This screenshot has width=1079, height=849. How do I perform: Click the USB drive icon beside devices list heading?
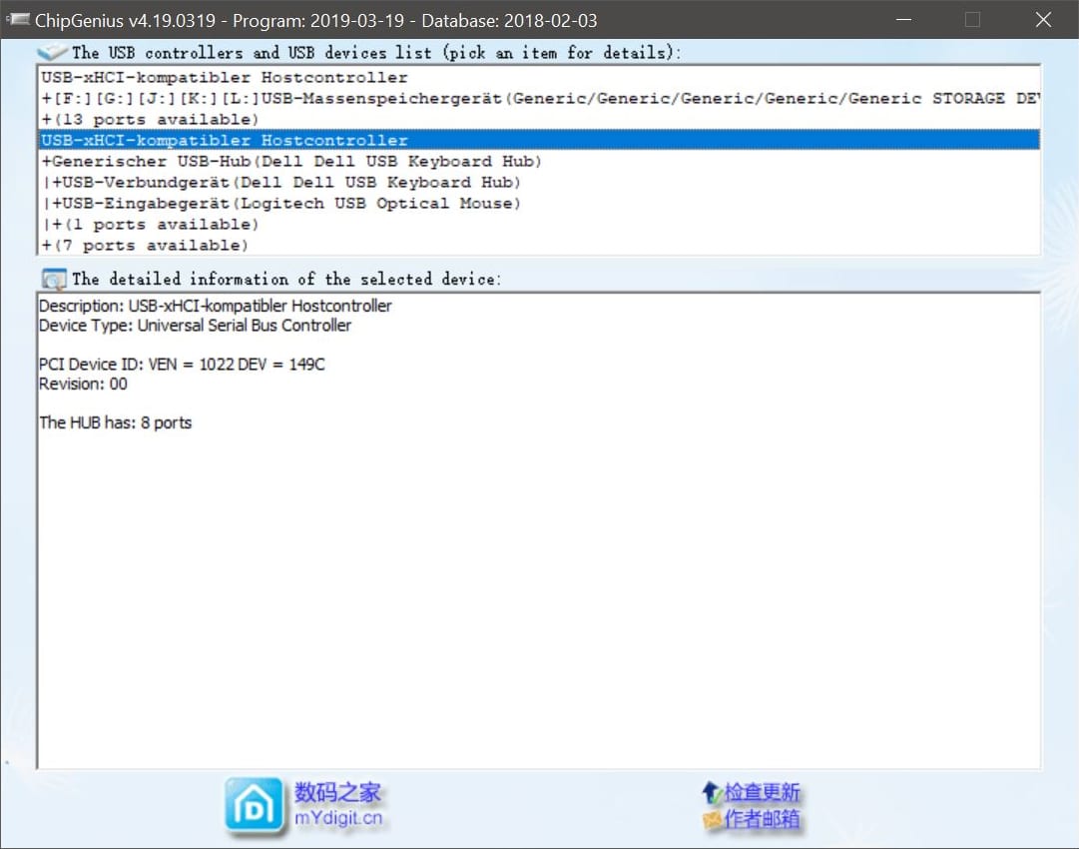pyautogui.click(x=52, y=52)
